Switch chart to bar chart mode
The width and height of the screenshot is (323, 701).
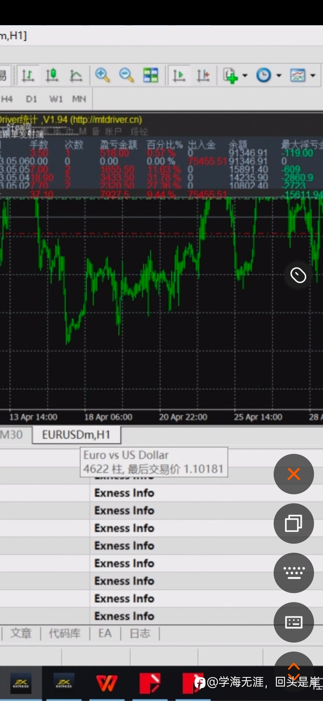[28, 75]
